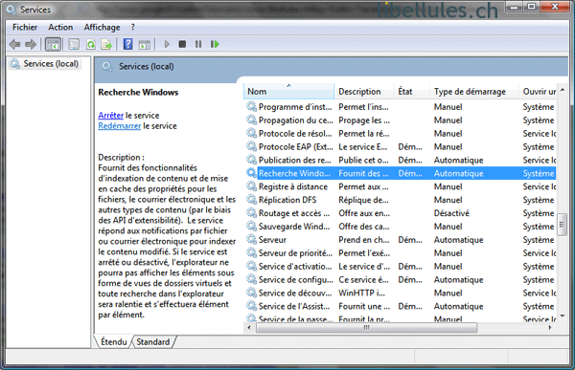The image size is (575, 370).
Task: Sort by the État column header
Action: pyautogui.click(x=412, y=92)
